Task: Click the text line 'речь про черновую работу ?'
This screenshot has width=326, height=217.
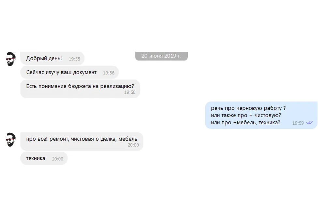Action: 248,108
